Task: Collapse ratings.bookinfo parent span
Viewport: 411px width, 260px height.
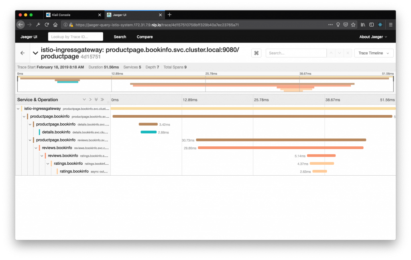Action: [x=48, y=164]
